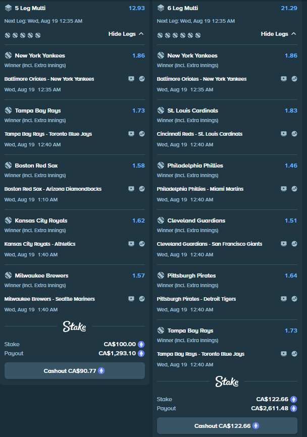Click the 1.51 odds for Cleveland Guardians
Image resolution: width=307 pixels, height=437 pixels.
(x=291, y=221)
